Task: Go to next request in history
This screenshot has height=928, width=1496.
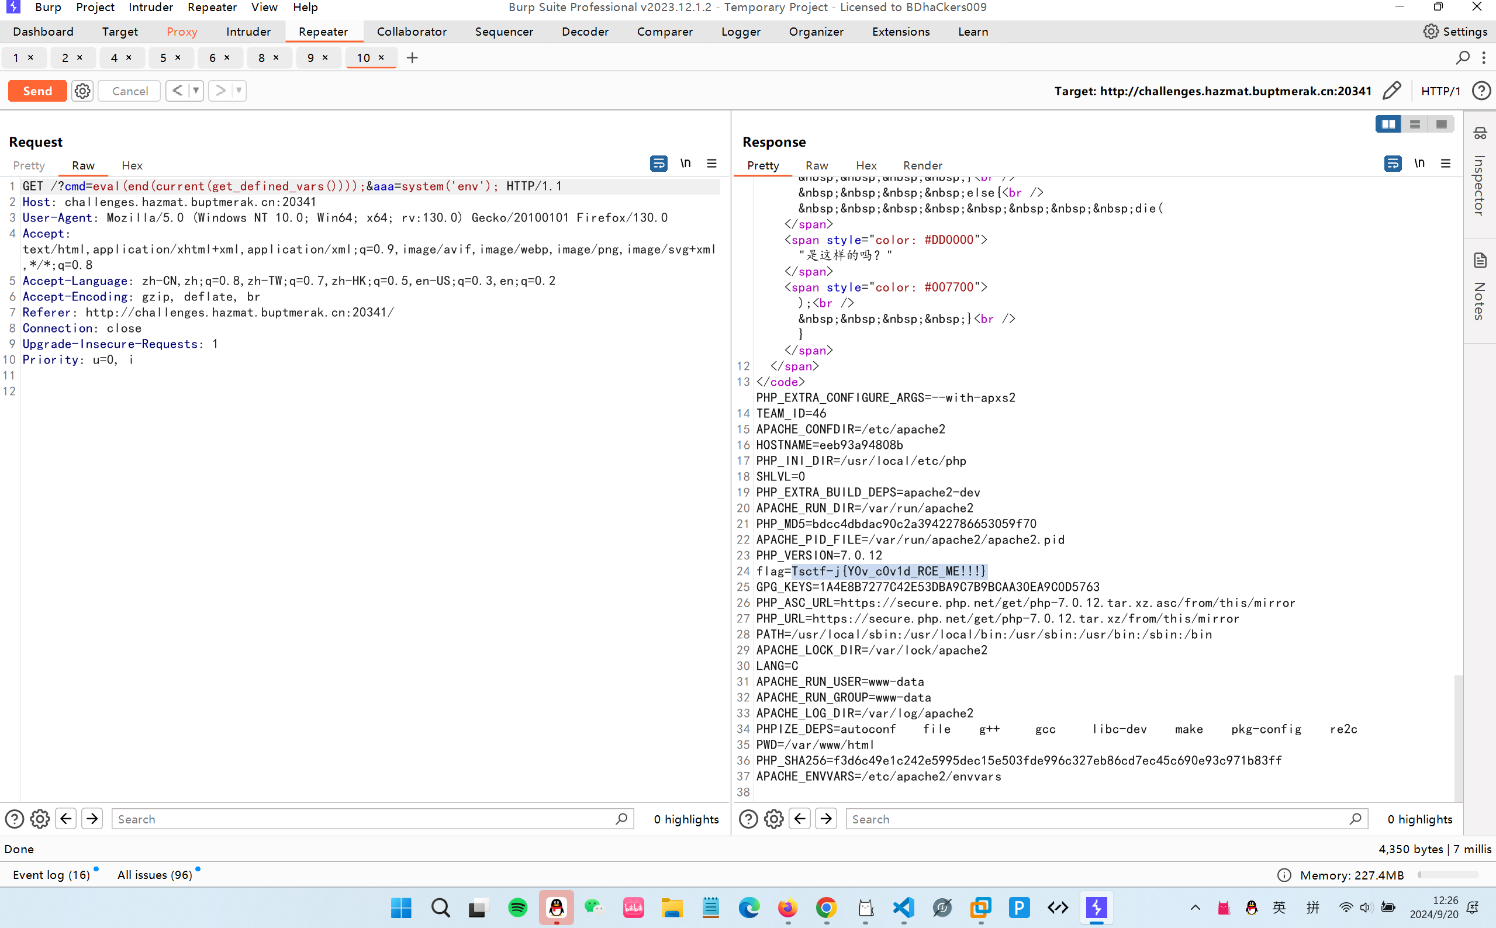Action: pyautogui.click(x=220, y=91)
